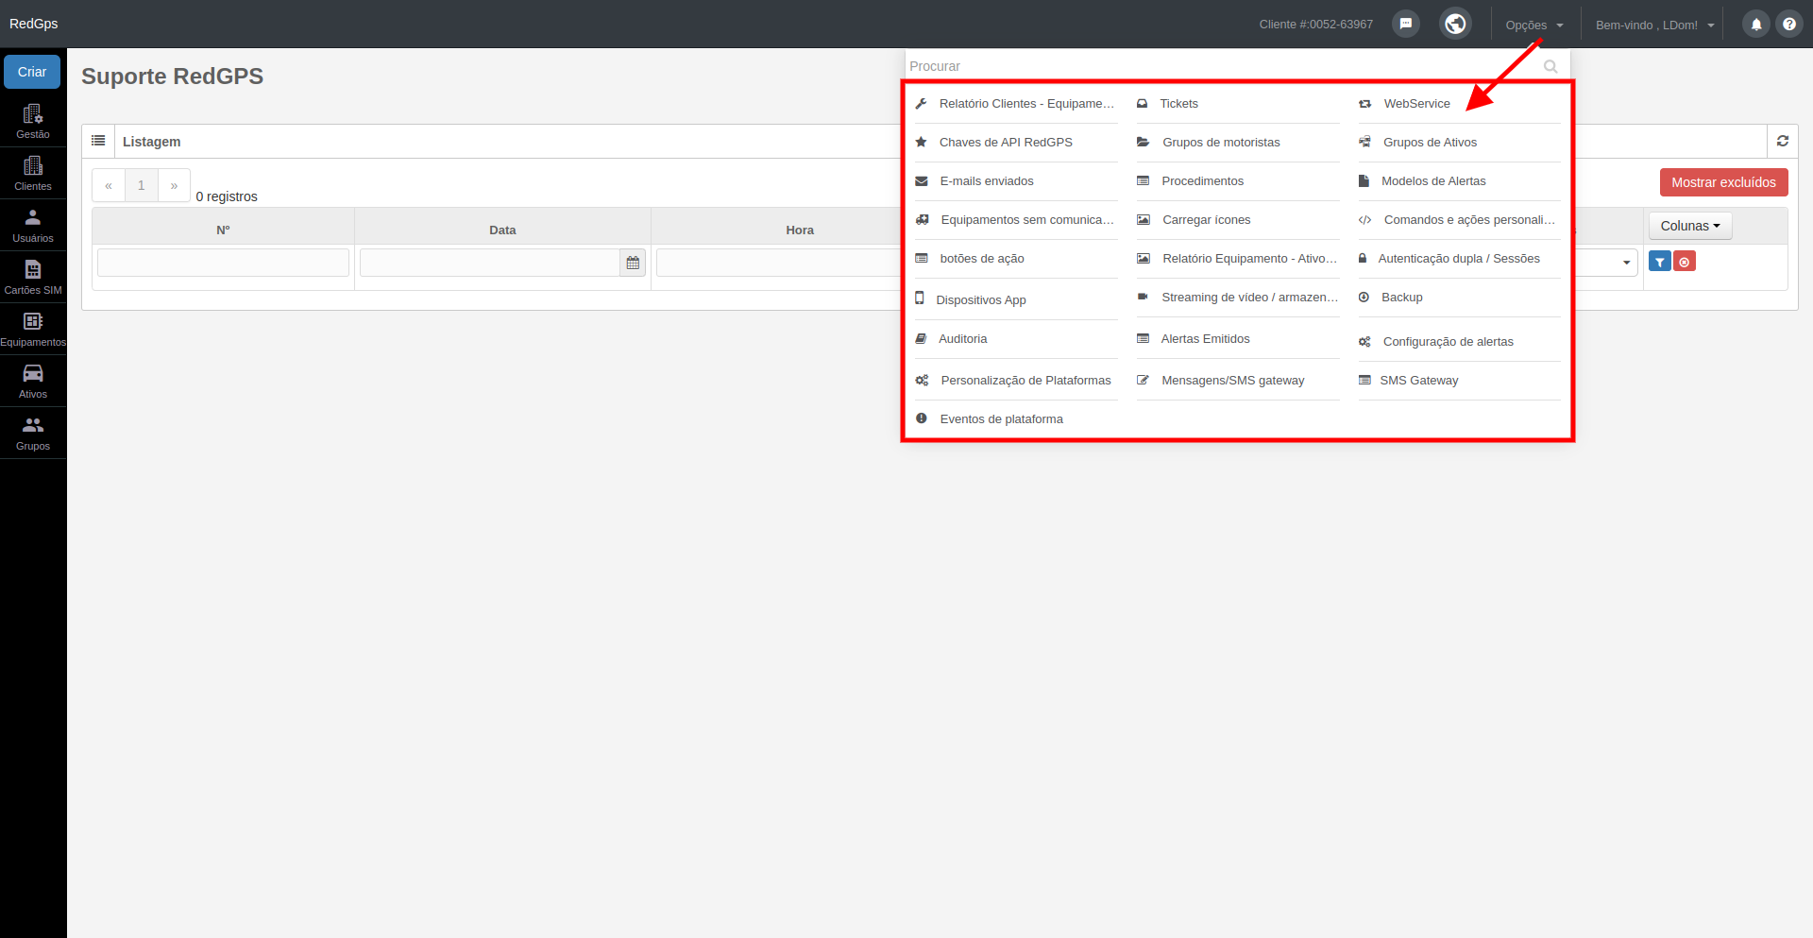Open notifications bell icon
The image size is (1813, 938).
1756,25
